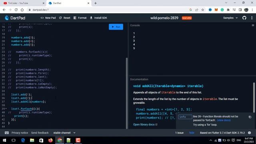Screen dimensions: 256x144
Task: Go back in browser history
Action: [4, 10]
